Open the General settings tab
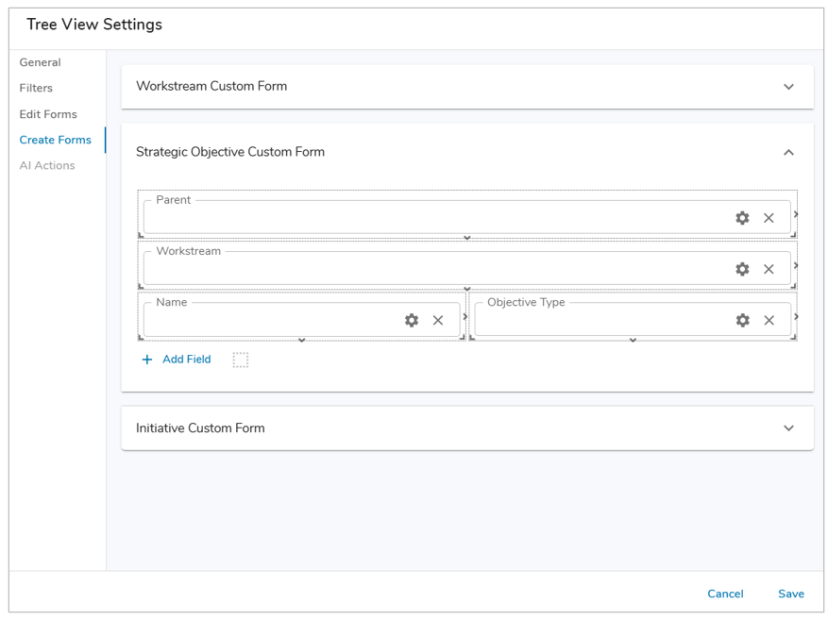Screen dimensions: 828x620 pos(40,62)
